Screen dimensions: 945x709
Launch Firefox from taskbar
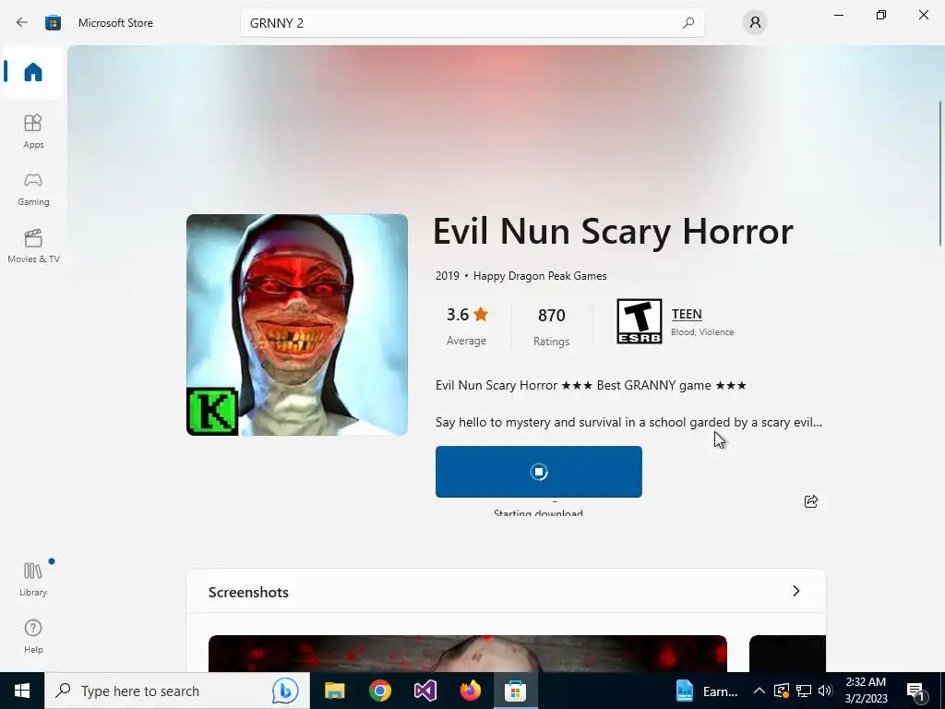pyautogui.click(x=470, y=691)
